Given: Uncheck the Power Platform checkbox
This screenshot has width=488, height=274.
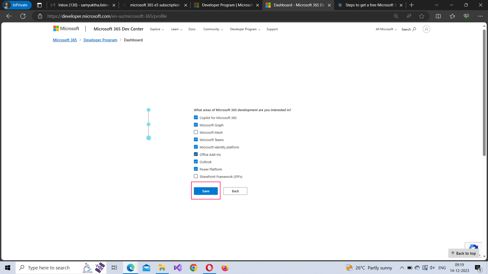Looking at the screenshot, I should [196, 169].
